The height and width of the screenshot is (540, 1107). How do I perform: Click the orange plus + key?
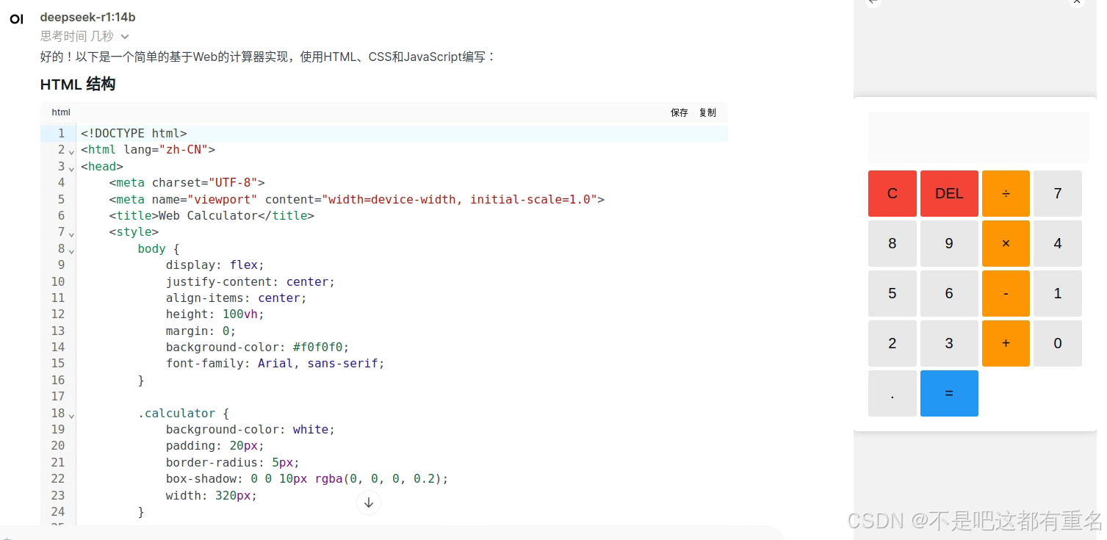click(x=1006, y=343)
